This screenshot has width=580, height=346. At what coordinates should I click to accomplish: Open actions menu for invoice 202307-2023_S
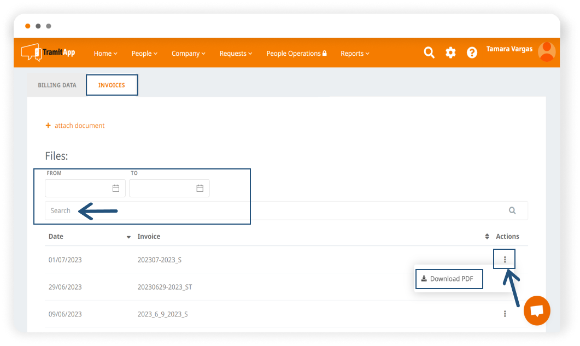(505, 260)
